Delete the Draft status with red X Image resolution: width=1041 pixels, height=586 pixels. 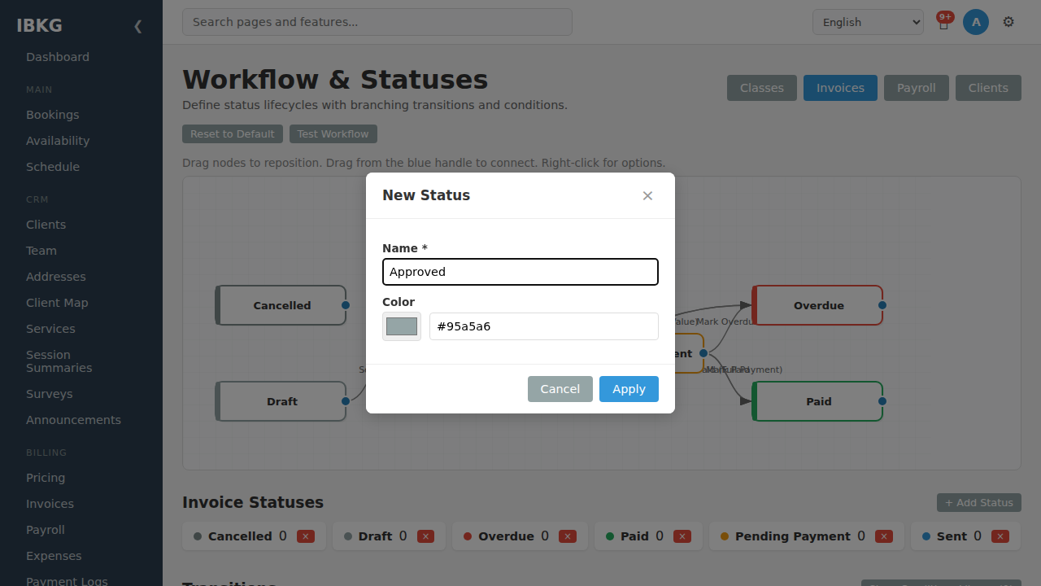(x=425, y=536)
